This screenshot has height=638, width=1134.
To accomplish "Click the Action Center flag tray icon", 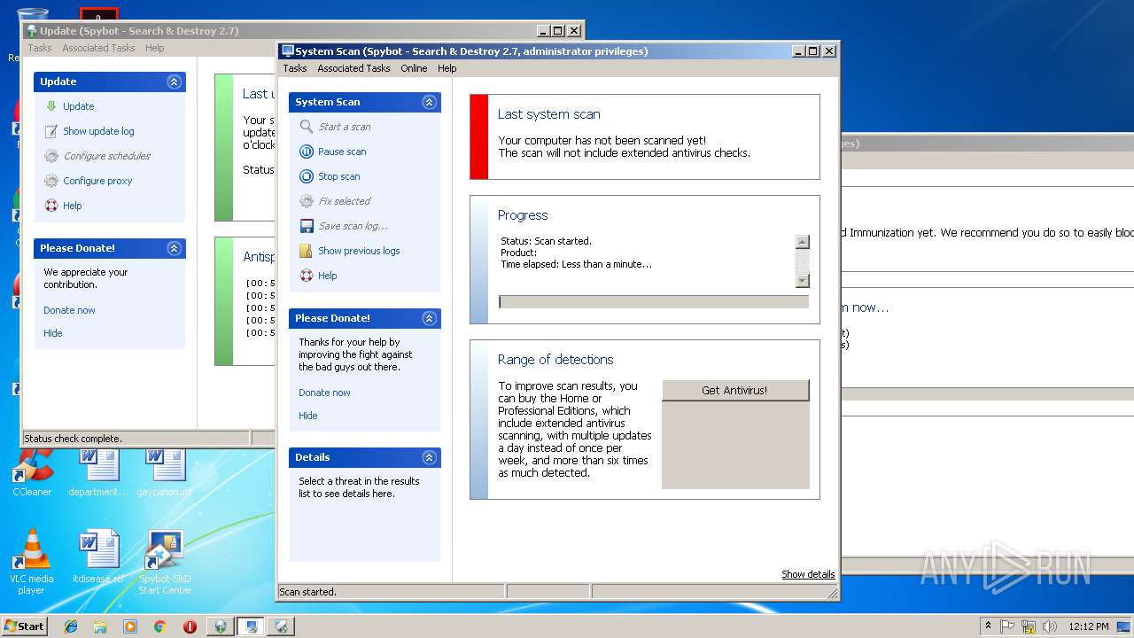I will (x=1007, y=626).
